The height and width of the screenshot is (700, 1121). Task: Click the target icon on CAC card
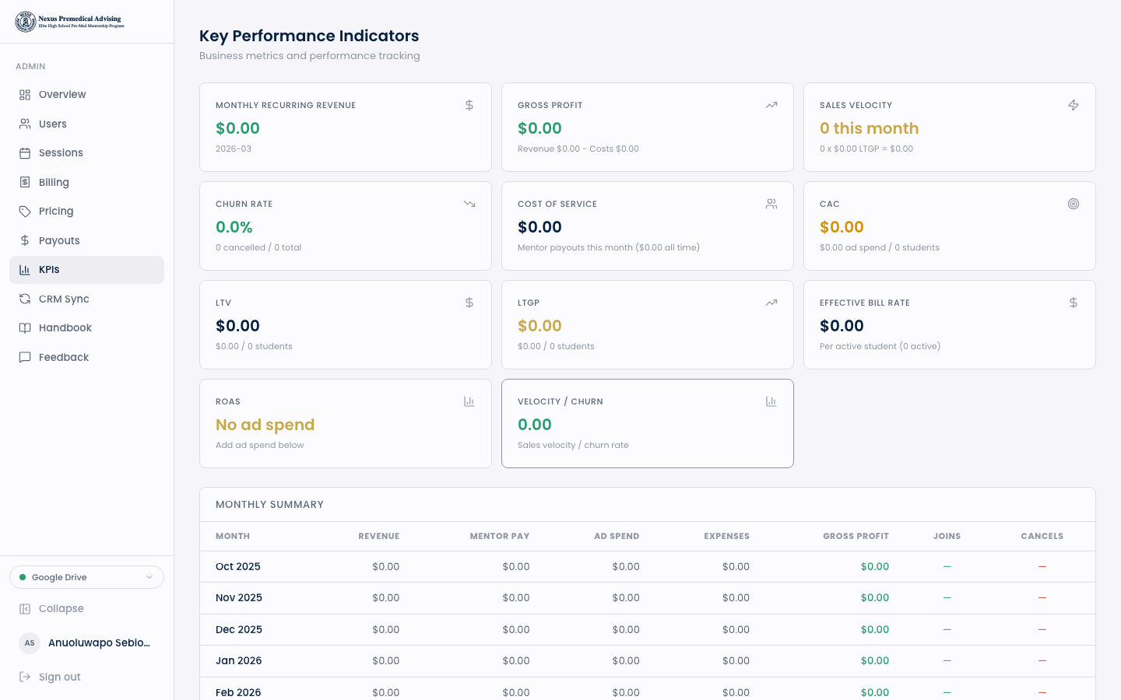1074,204
